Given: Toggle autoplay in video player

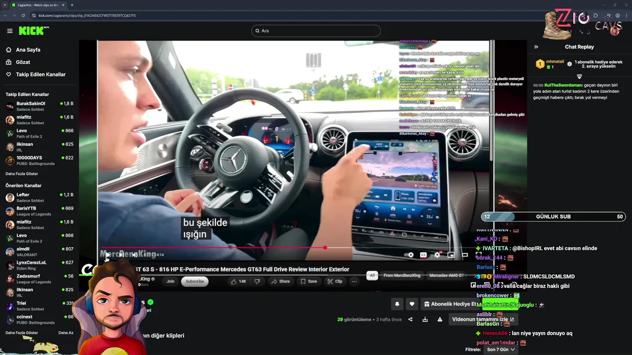Looking at the screenshot, I should pyautogui.click(x=410, y=255).
